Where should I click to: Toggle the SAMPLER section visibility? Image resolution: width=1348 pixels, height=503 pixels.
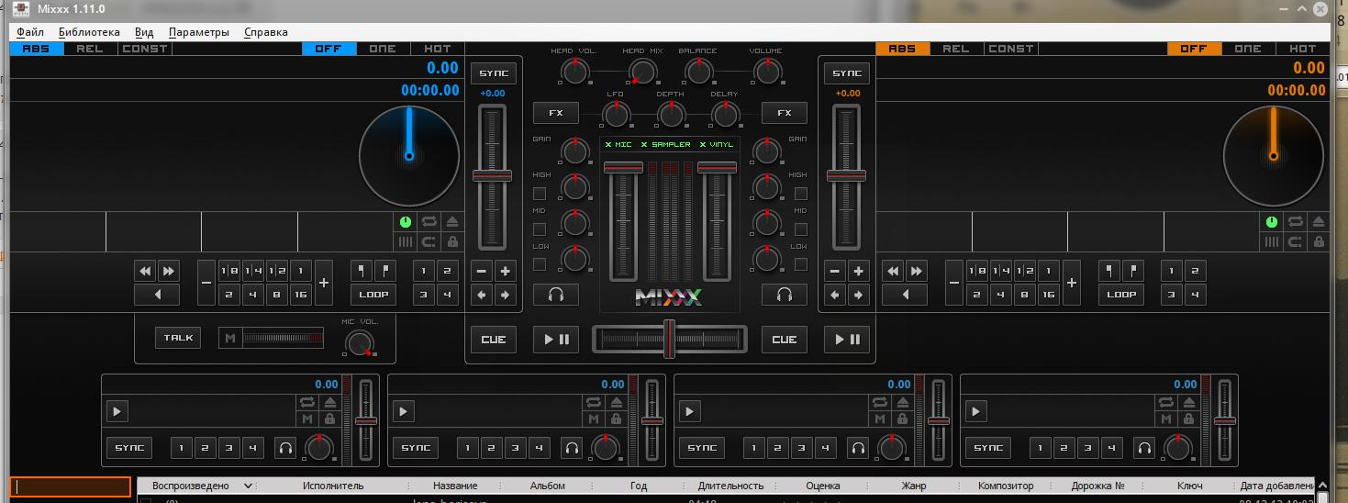tap(665, 145)
